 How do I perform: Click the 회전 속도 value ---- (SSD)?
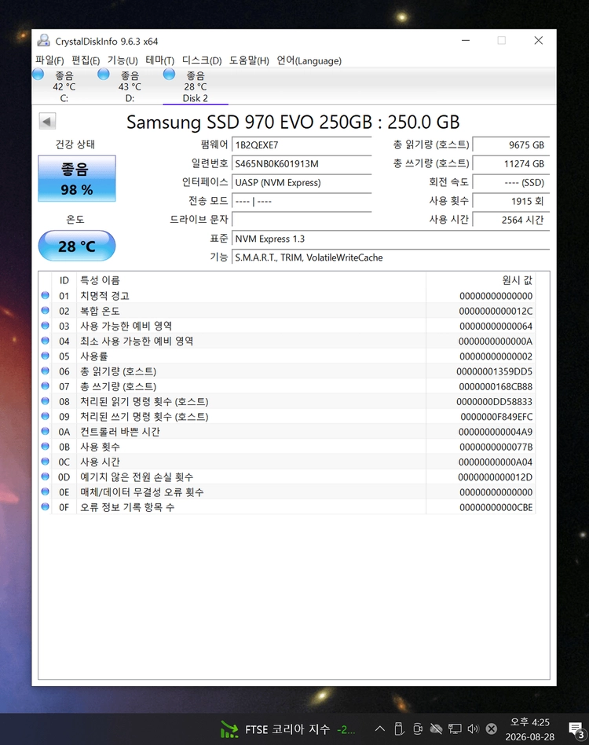coord(511,182)
